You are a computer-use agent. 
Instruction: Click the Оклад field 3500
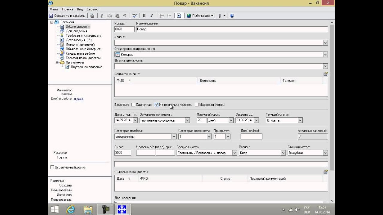click(123, 153)
